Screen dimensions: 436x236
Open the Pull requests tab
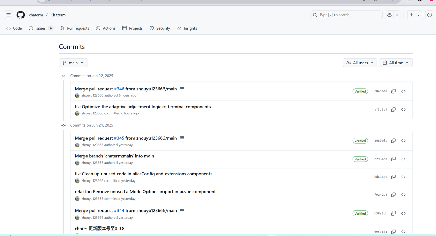[x=75, y=28]
